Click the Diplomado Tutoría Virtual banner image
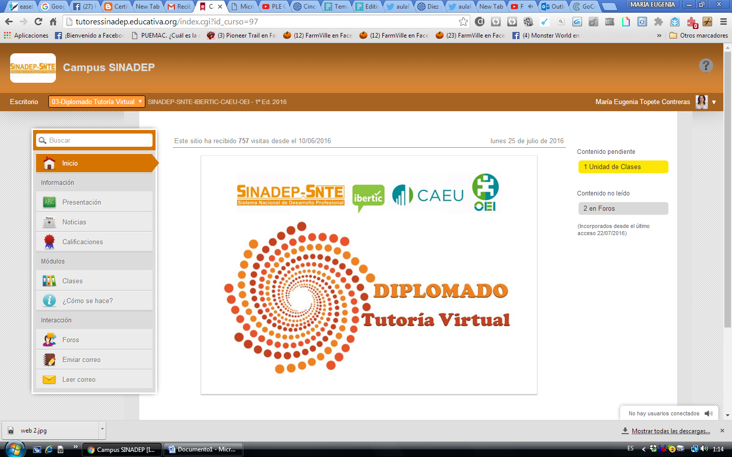 (369, 275)
